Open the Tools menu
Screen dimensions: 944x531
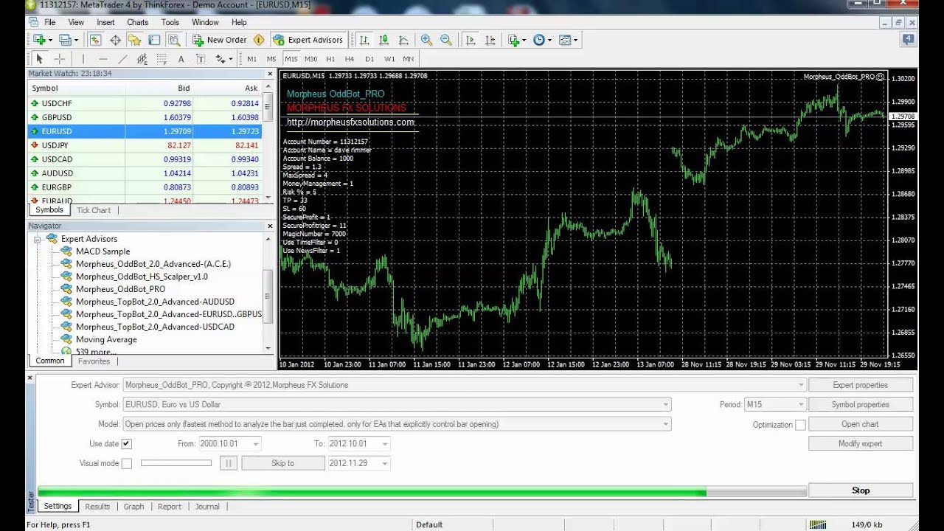click(x=170, y=22)
